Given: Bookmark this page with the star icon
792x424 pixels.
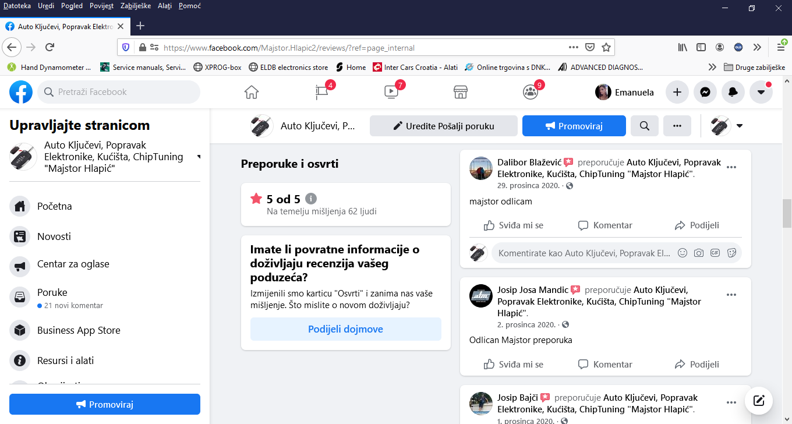Looking at the screenshot, I should tap(606, 47).
